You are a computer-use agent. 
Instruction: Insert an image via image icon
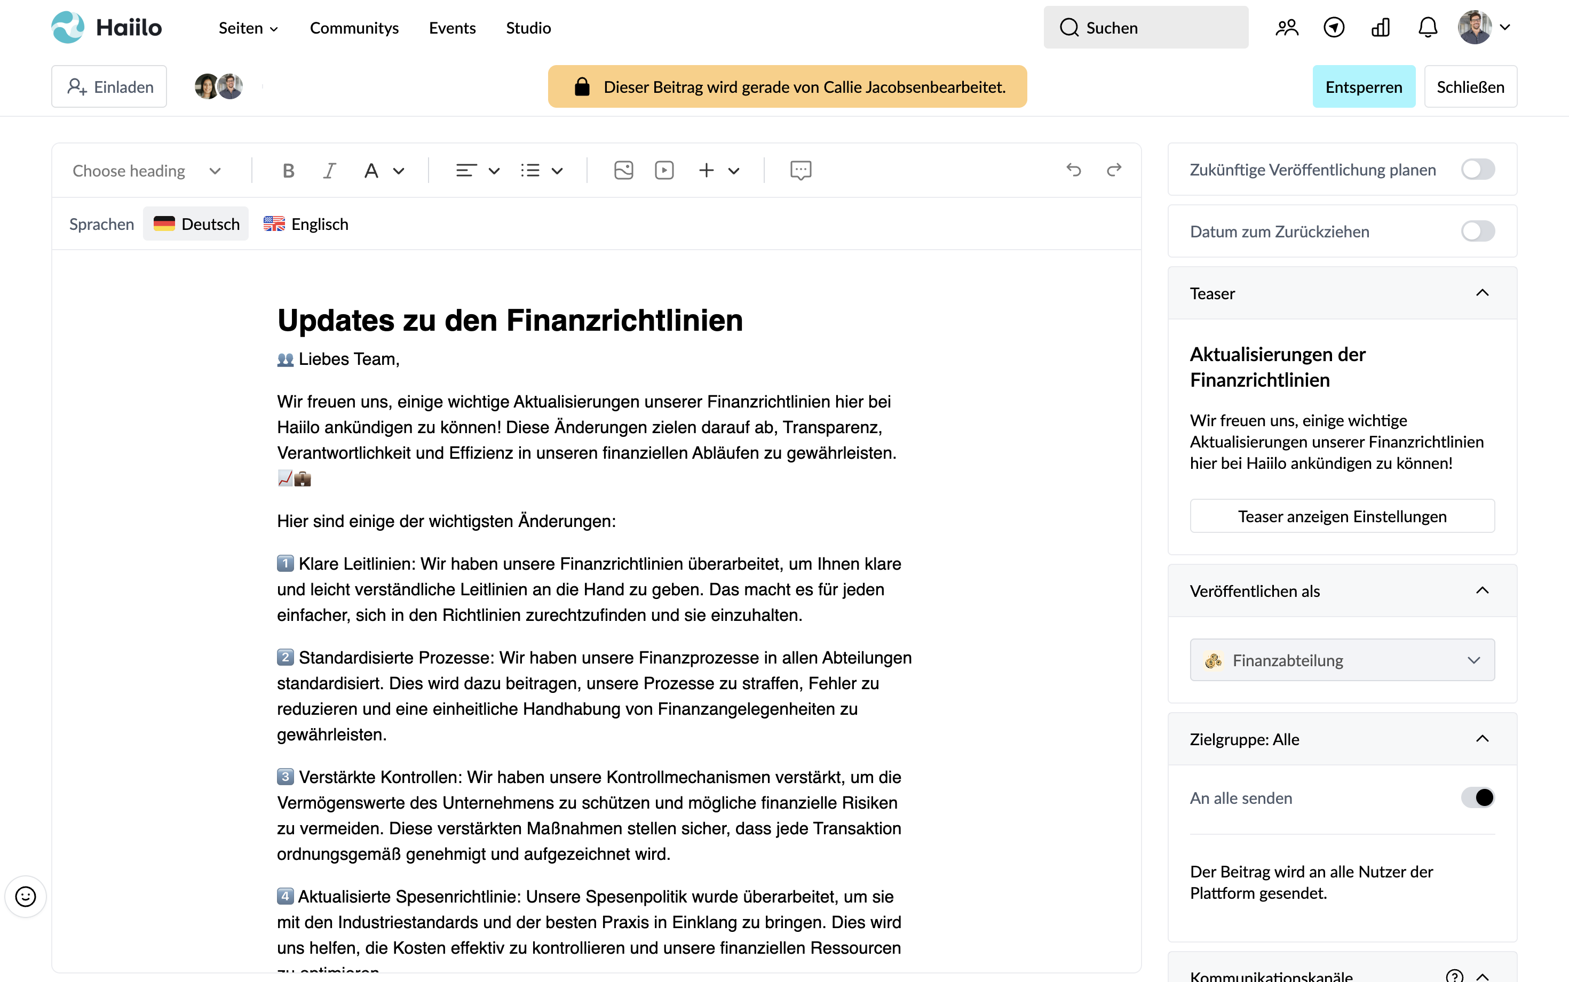pos(624,170)
